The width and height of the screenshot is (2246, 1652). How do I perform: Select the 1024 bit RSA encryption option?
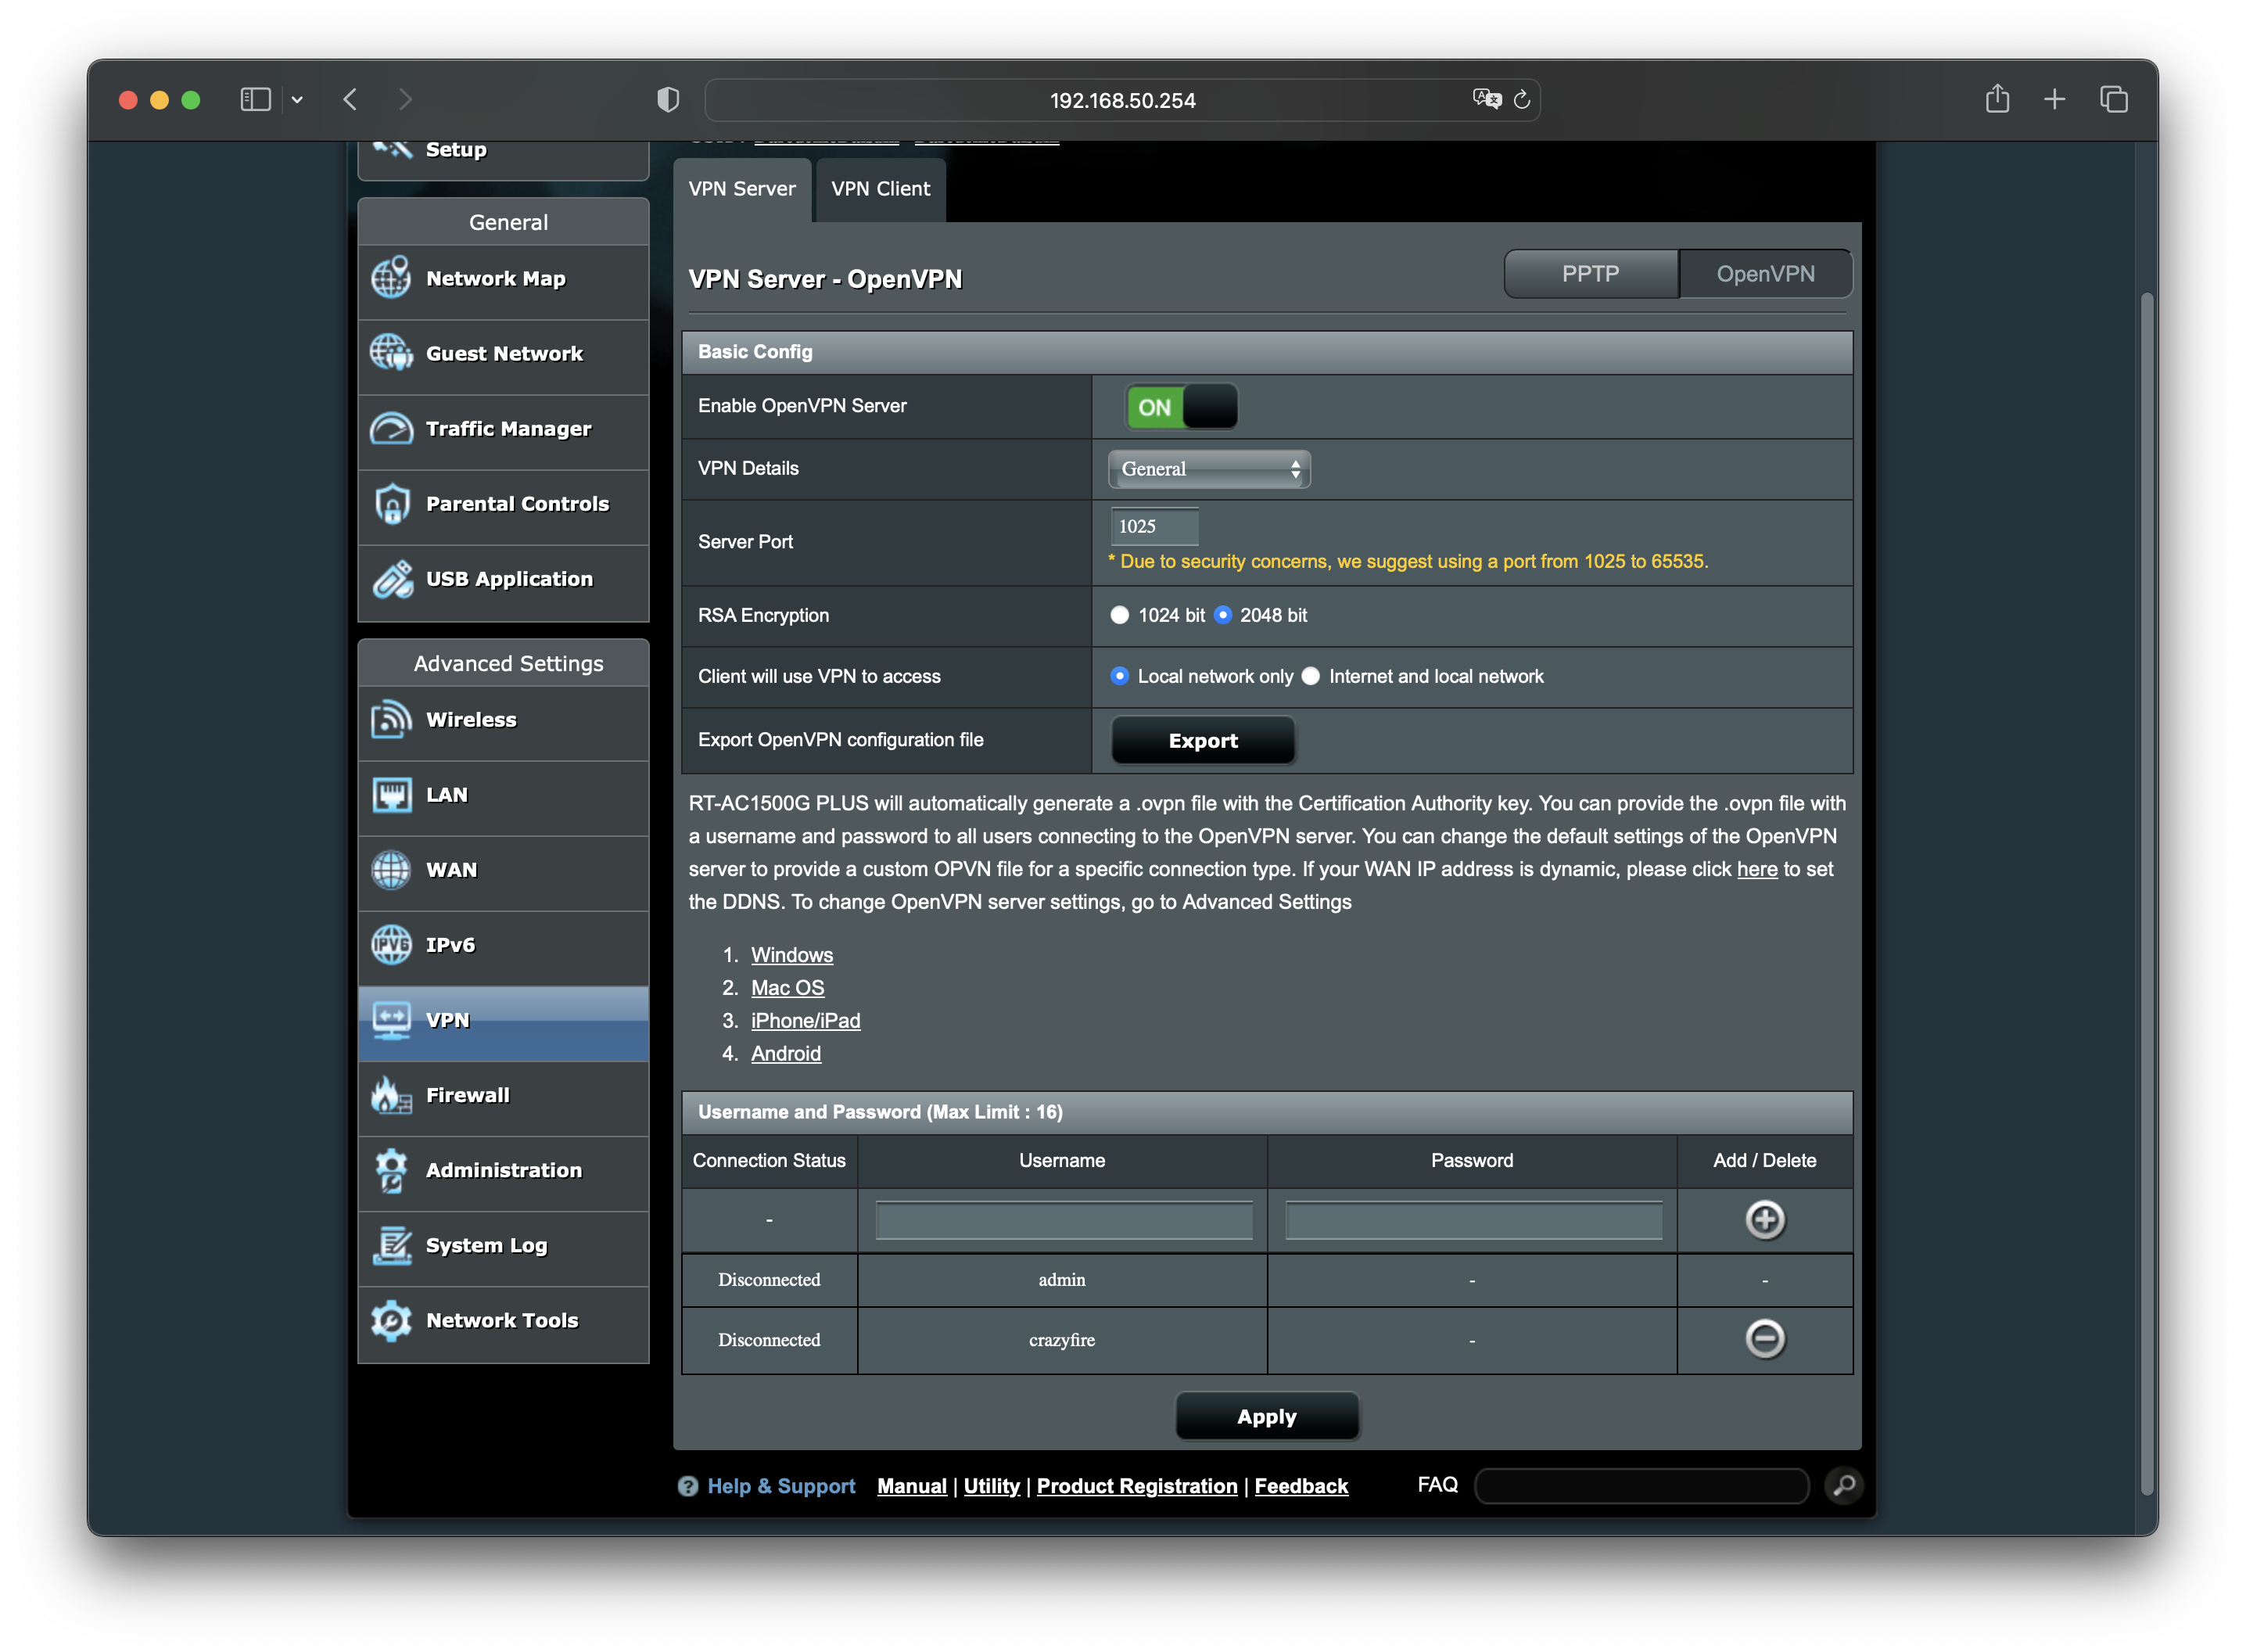pyautogui.click(x=1120, y=615)
